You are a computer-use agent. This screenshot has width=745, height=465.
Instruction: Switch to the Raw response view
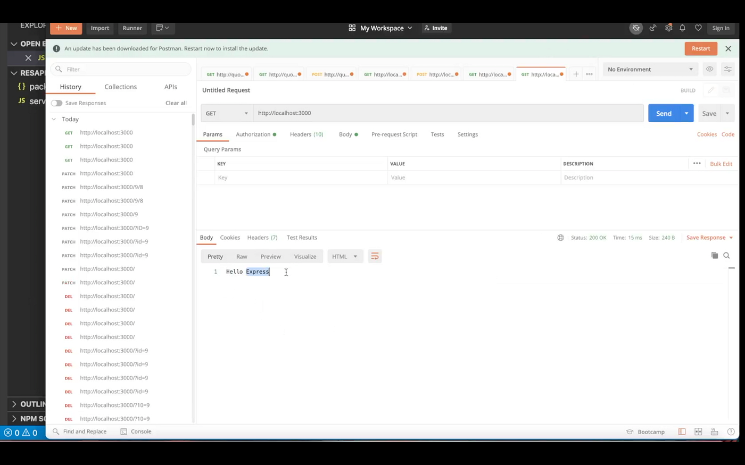point(242,256)
